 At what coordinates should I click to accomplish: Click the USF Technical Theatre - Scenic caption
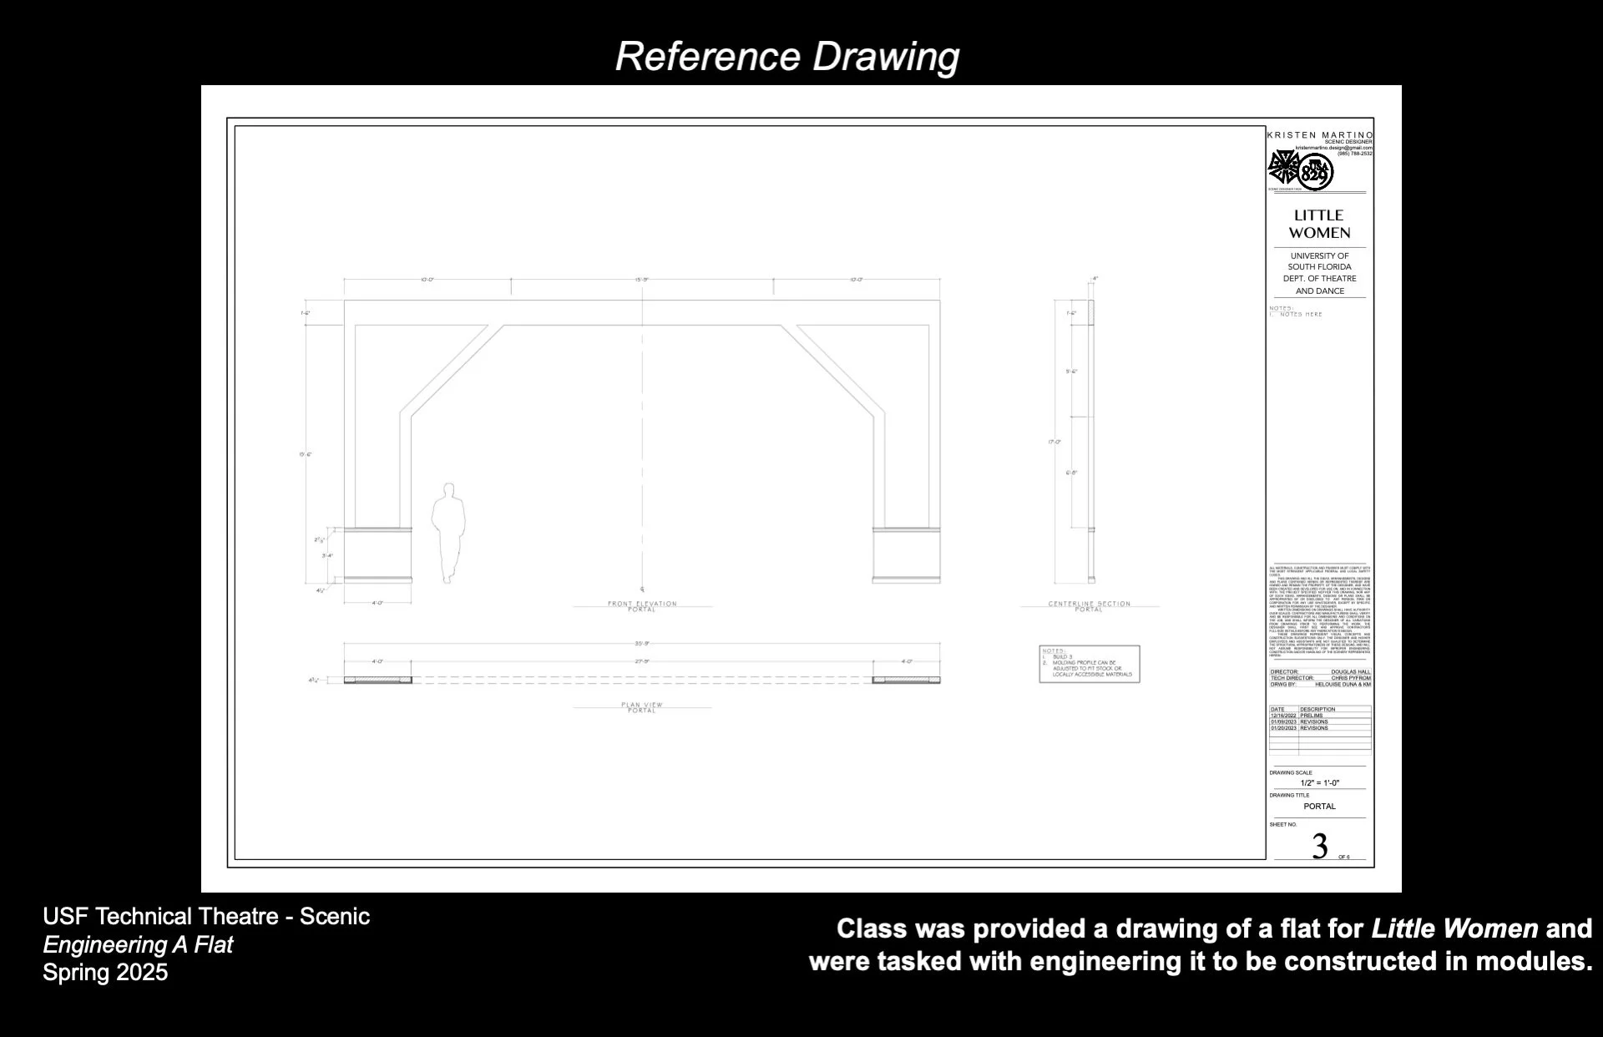206,917
